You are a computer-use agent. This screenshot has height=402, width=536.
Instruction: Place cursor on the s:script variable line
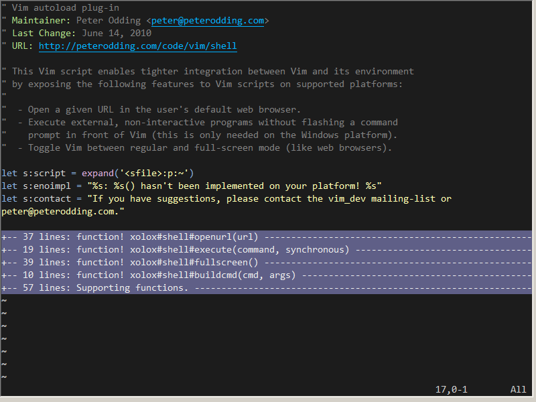(97, 174)
